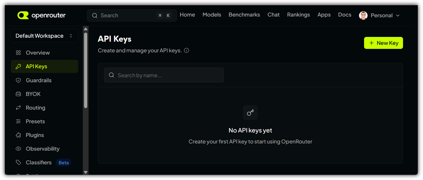423x180 pixels.
Task: Select Routing in the sidebar
Action: pyautogui.click(x=44, y=108)
